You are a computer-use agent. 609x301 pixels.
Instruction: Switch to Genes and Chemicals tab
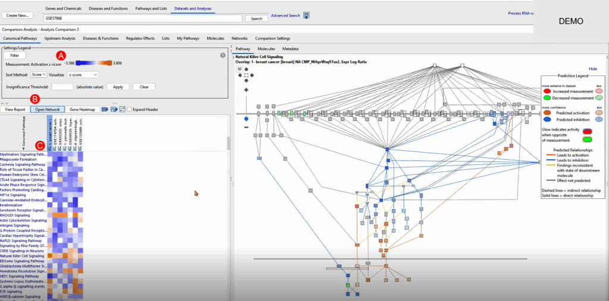63,8
